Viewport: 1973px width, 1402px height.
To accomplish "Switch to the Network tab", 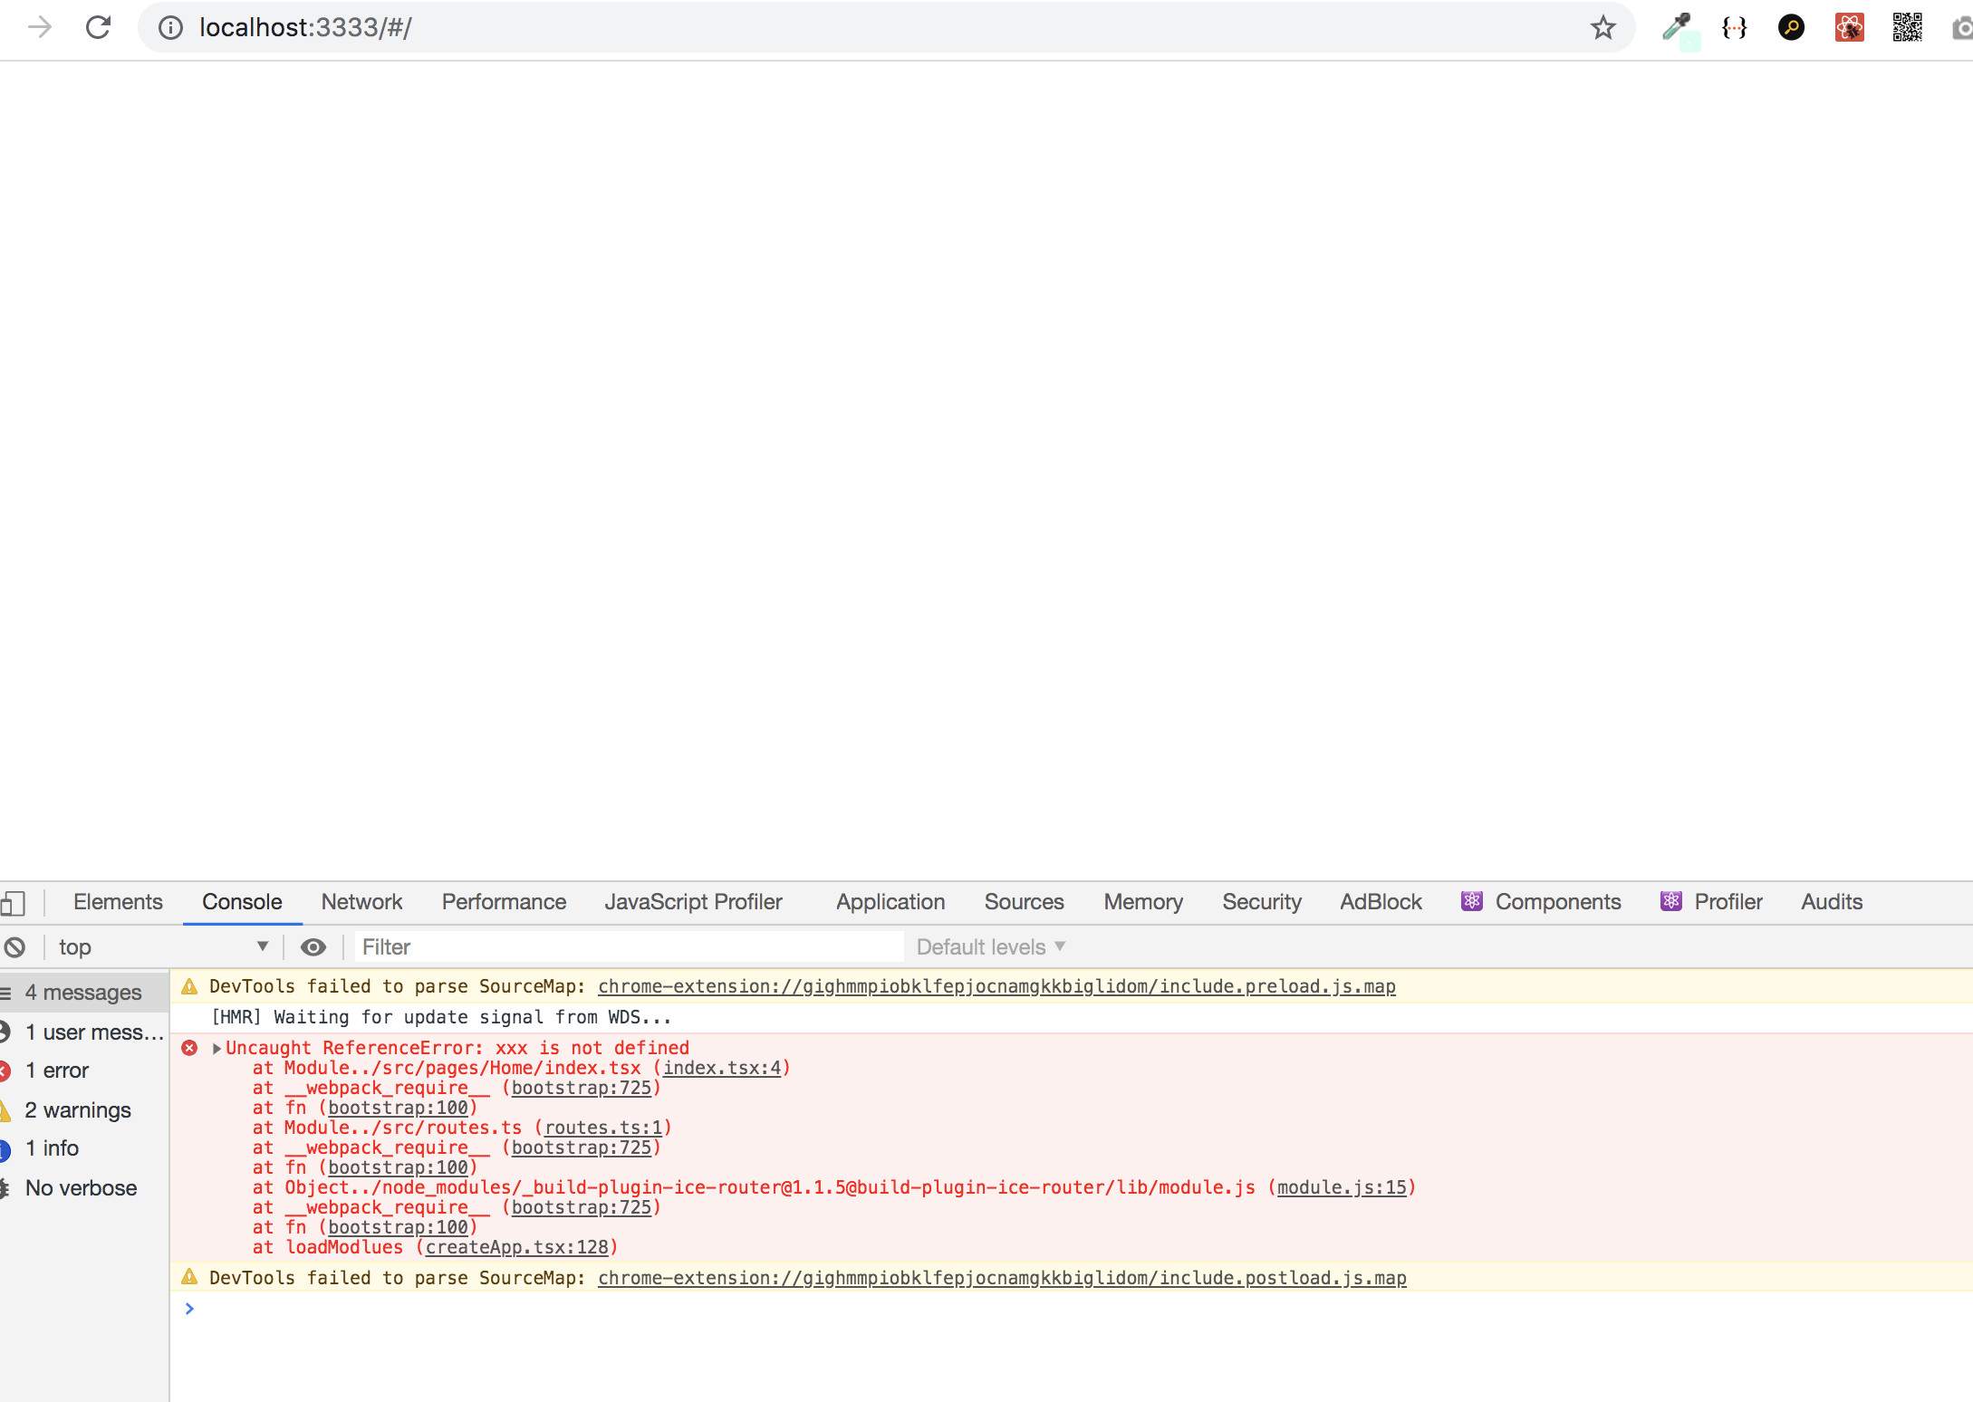I will tap(361, 902).
